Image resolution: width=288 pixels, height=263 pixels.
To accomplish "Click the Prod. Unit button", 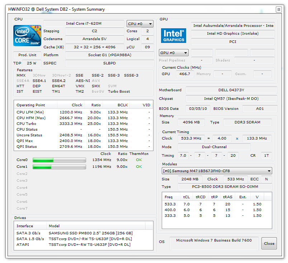I will (27, 55).
